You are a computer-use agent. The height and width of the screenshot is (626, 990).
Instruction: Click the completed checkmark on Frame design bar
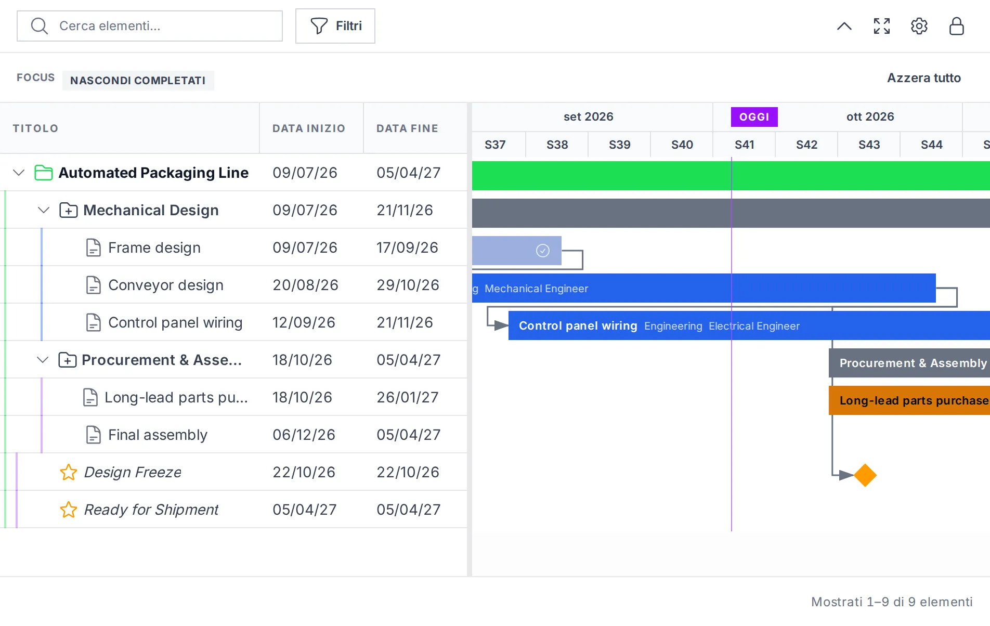pyautogui.click(x=543, y=251)
